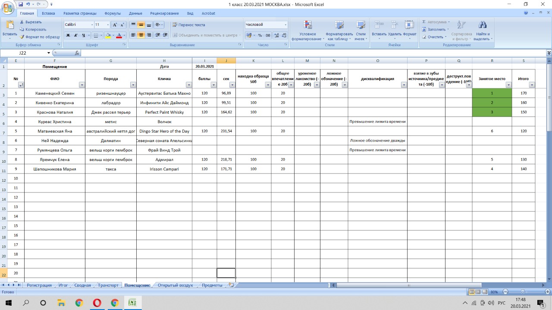
Task: Open the filter dropdown on the ФИО column
Action: click(82, 85)
